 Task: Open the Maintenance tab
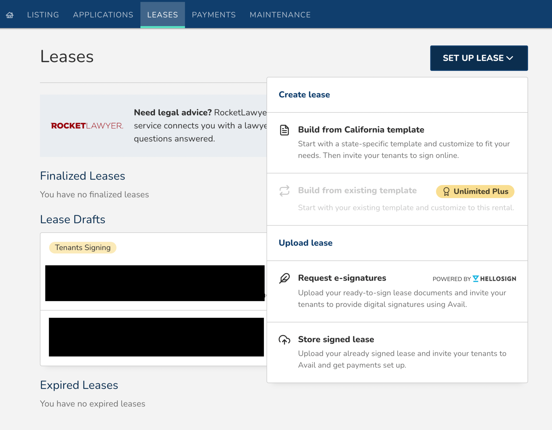coord(280,15)
